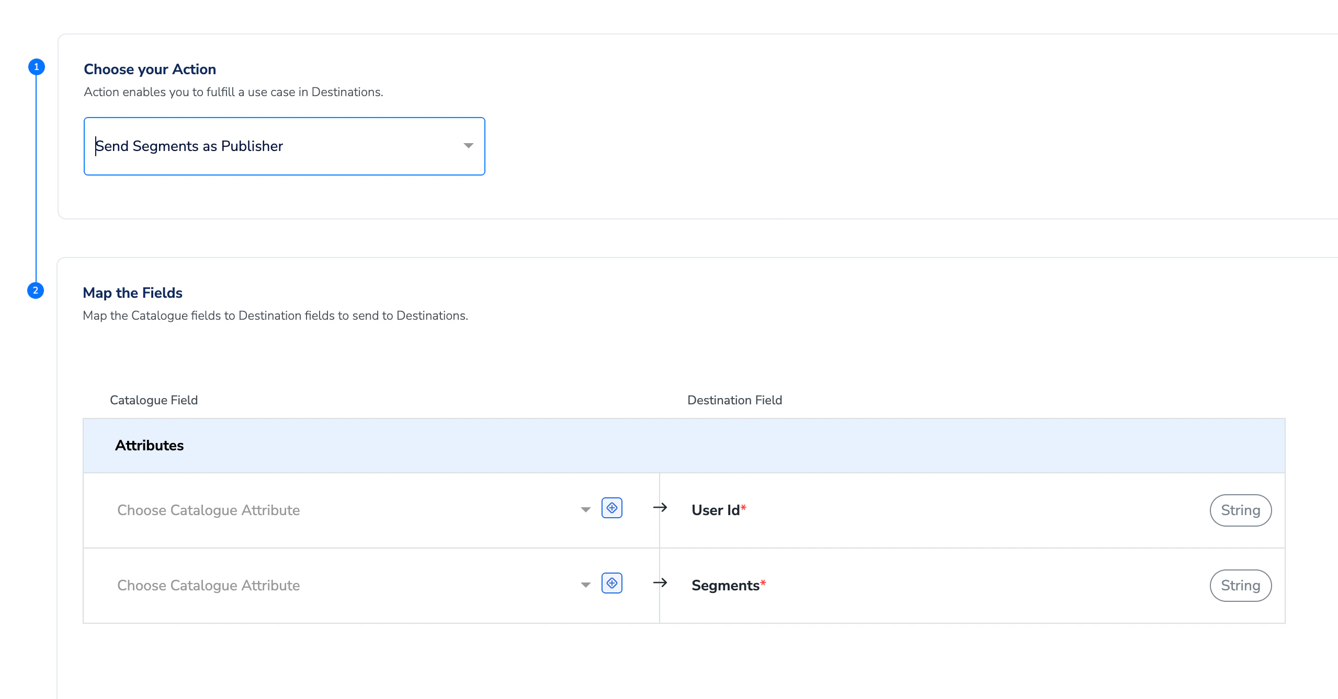Screen dimensions: 1338x699
Task: Click step 1 circle indicator
Action: [36, 67]
